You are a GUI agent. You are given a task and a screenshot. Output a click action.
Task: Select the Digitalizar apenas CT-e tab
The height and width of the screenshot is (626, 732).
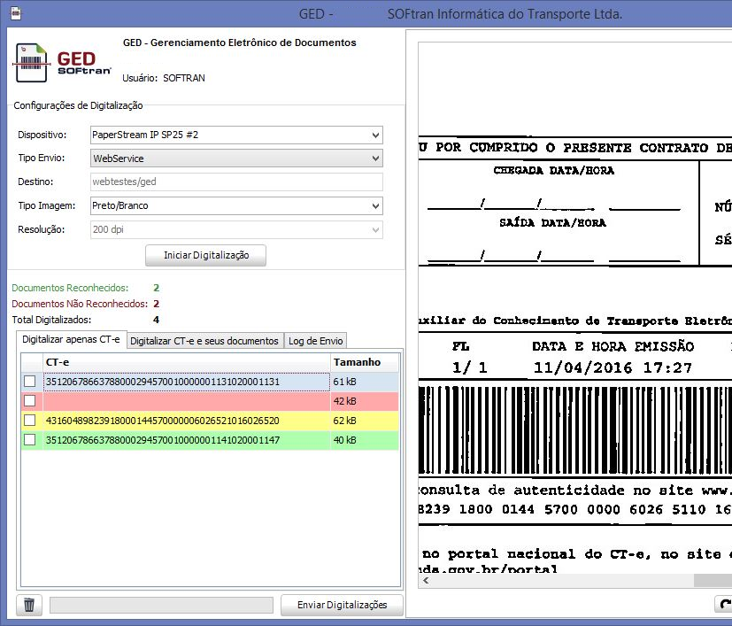pos(71,340)
